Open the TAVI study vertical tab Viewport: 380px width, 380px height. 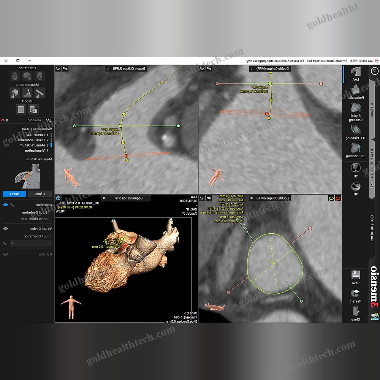[x=372, y=169]
